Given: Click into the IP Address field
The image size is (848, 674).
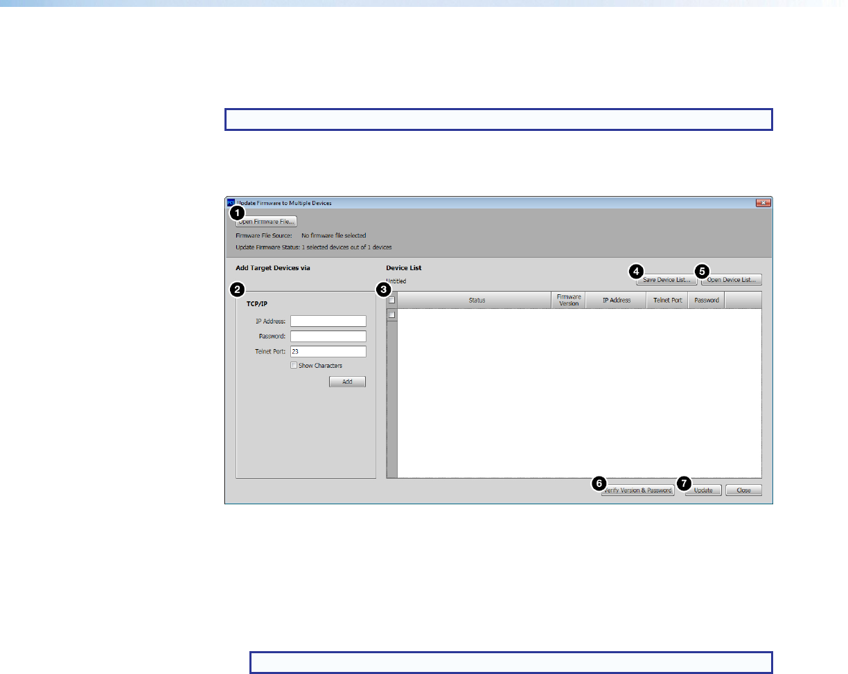Looking at the screenshot, I should [x=328, y=321].
